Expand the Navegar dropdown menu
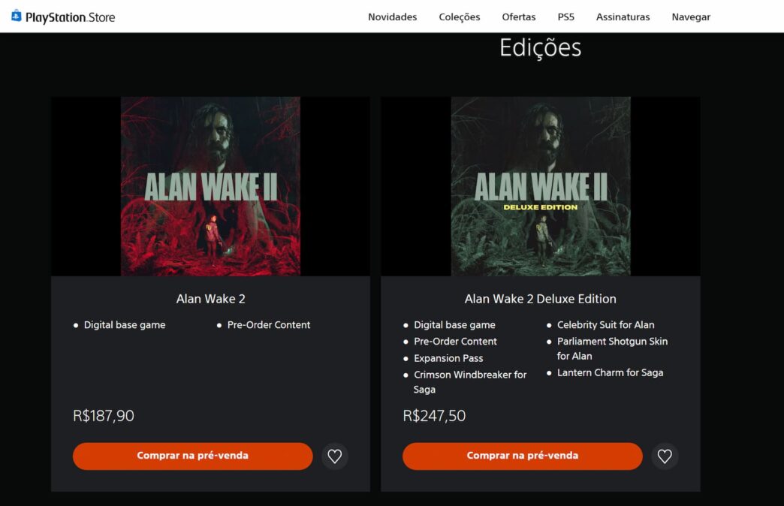This screenshot has height=506, width=784. [x=691, y=17]
